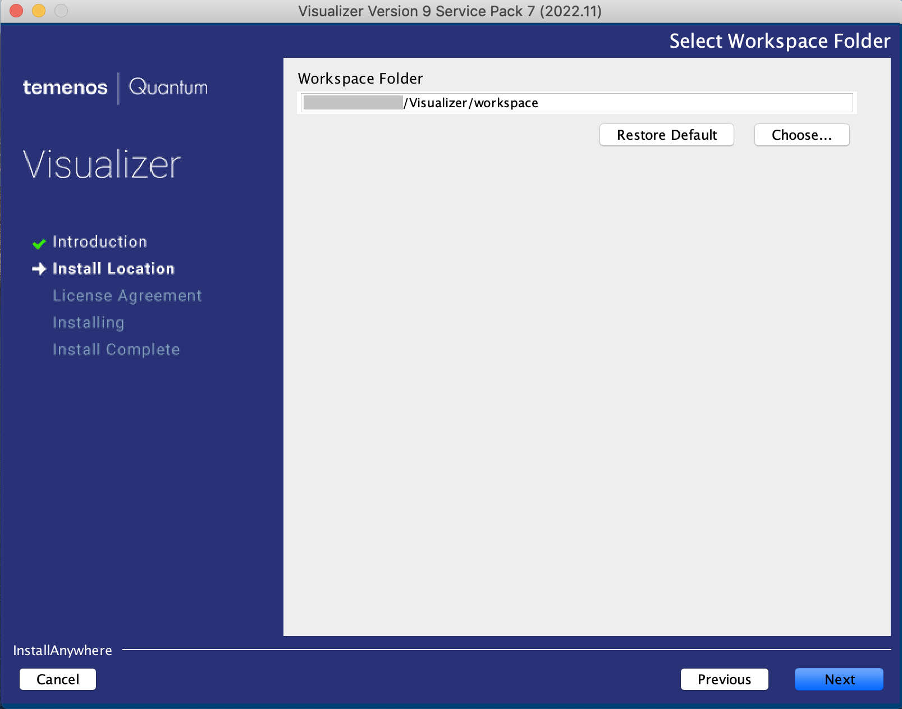Click the Next button
This screenshot has width=902, height=709.
[839, 679]
